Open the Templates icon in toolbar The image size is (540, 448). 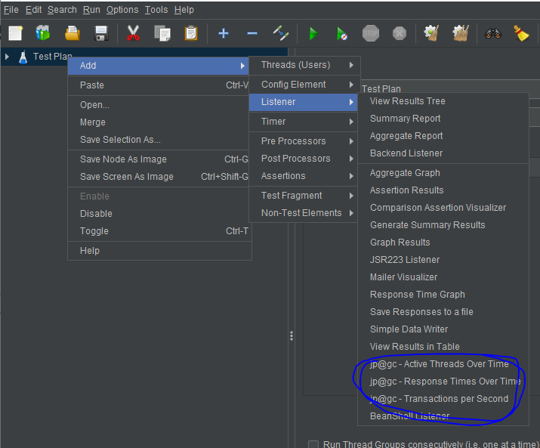coord(43,33)
